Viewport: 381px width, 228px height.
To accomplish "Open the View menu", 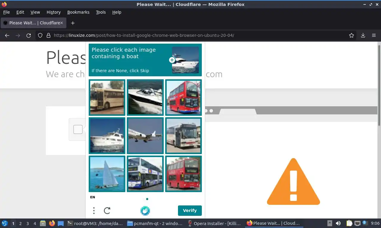I will (35, 12).
